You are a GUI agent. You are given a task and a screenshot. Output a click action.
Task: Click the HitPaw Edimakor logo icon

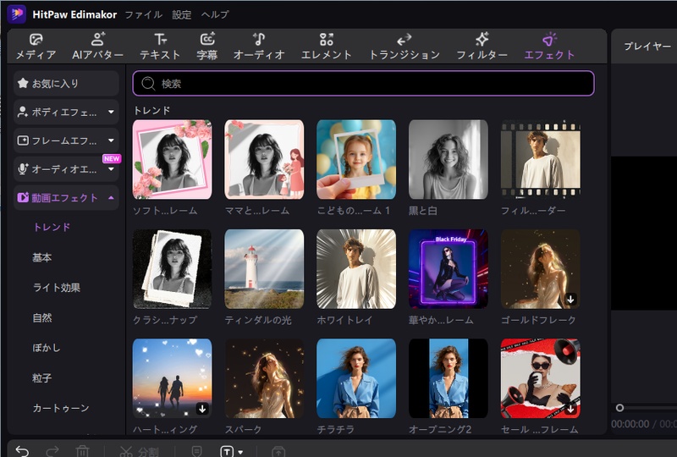point(16,14)
